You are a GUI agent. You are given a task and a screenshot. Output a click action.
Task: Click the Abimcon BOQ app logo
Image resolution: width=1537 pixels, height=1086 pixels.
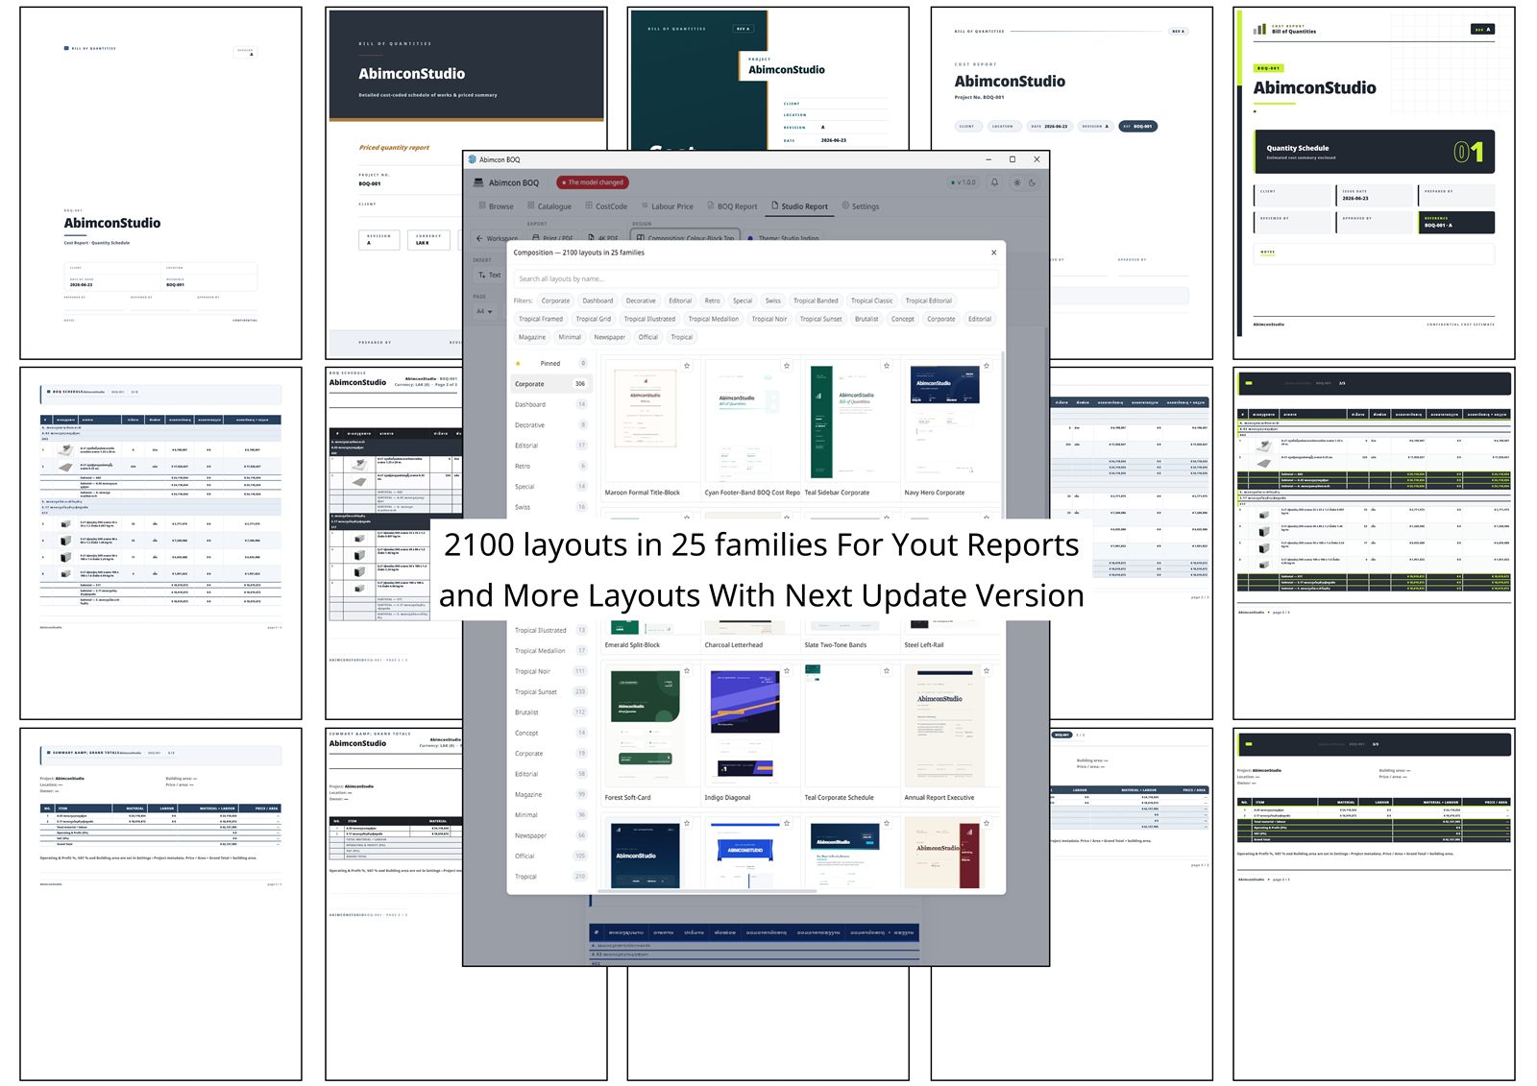478,182
